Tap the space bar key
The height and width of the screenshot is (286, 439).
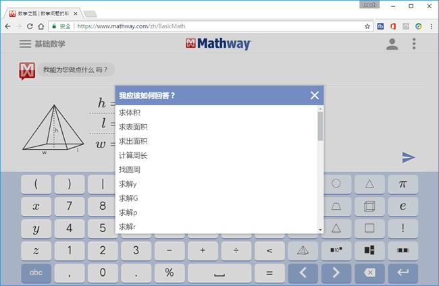[x=219, y=273]
